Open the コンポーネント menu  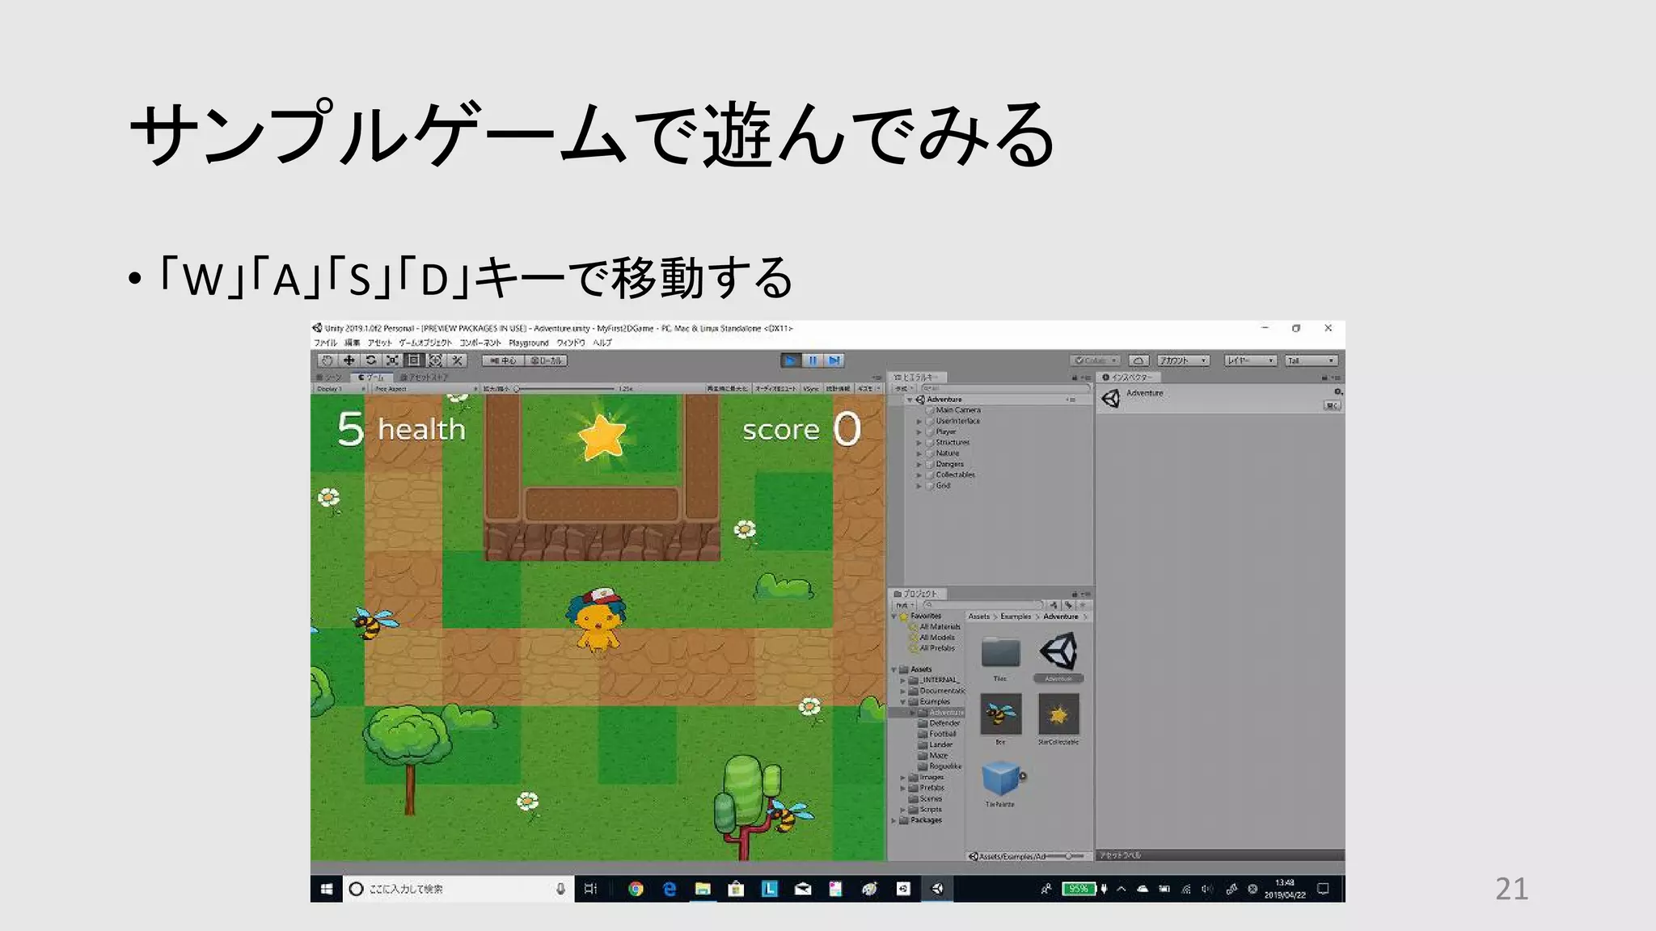[480, 343]
